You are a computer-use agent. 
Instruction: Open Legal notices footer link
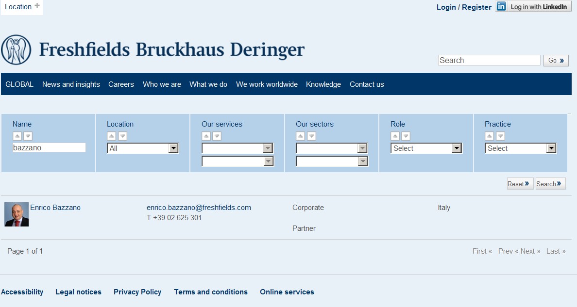78,292
